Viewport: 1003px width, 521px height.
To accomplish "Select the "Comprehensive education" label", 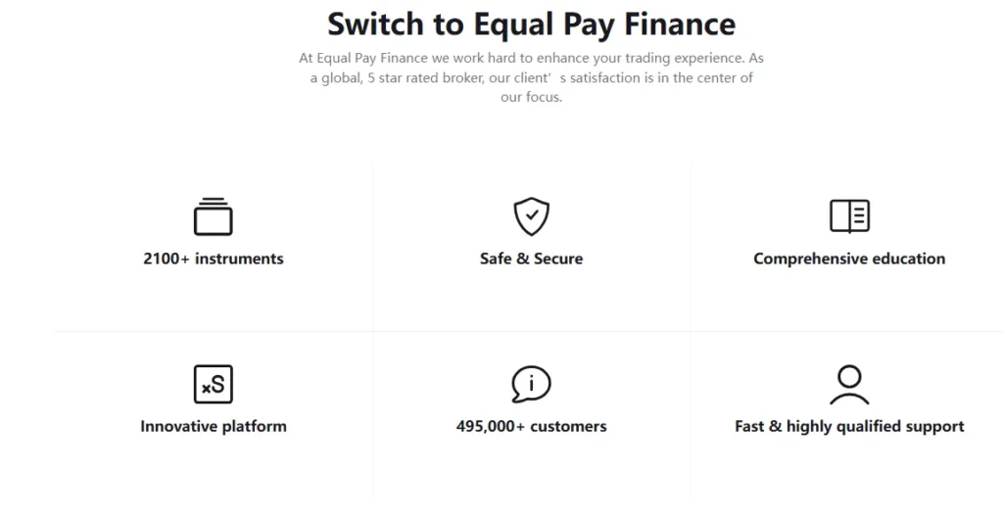I will pyautogui.click(x=849, y=260).
